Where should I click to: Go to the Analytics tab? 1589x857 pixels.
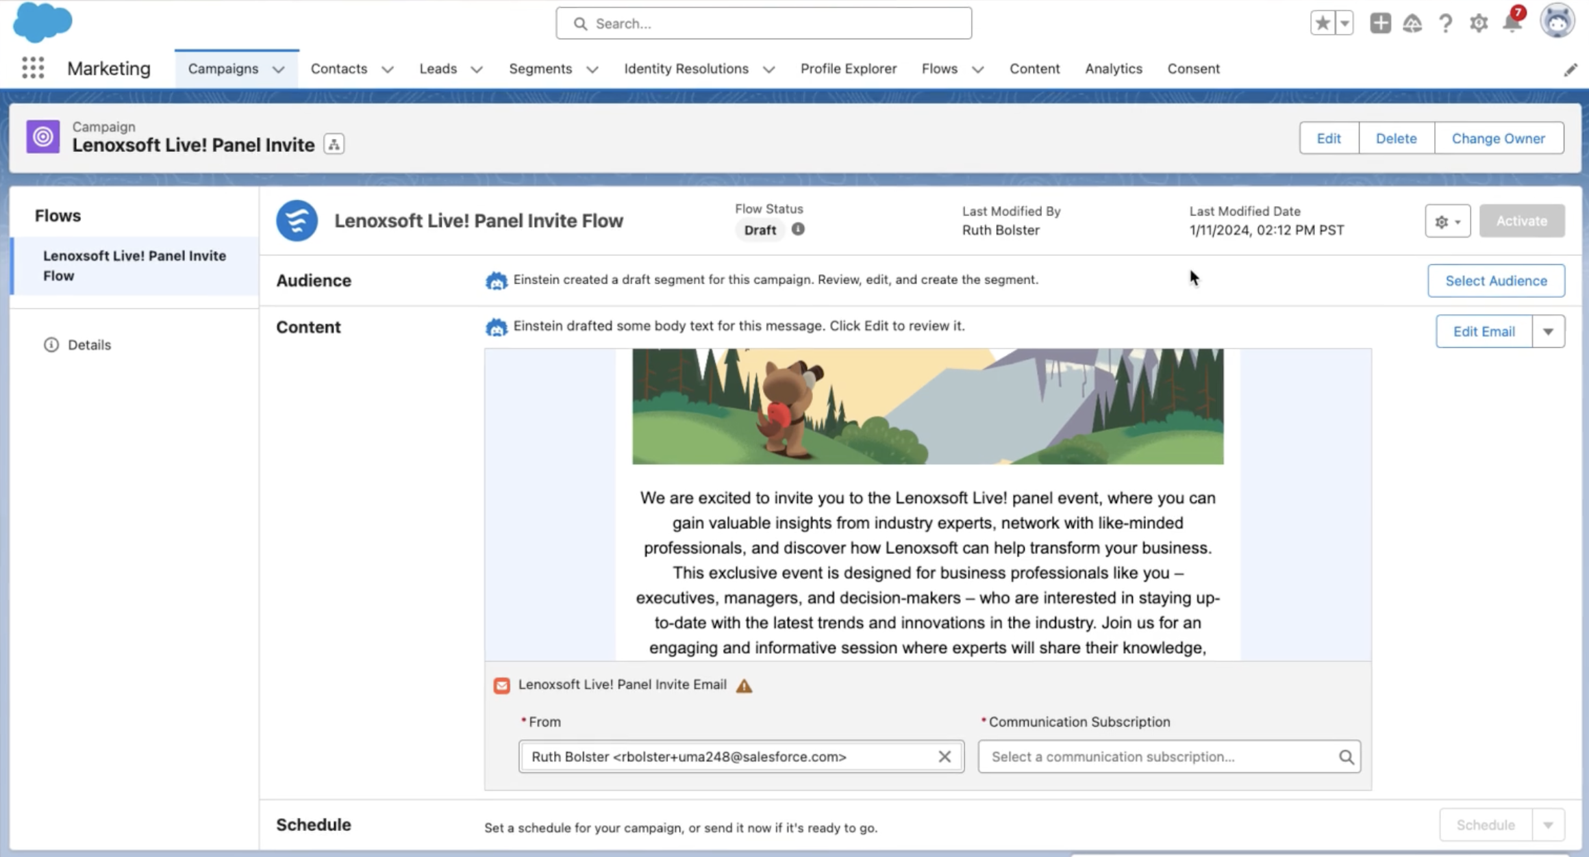[1114, 68]
